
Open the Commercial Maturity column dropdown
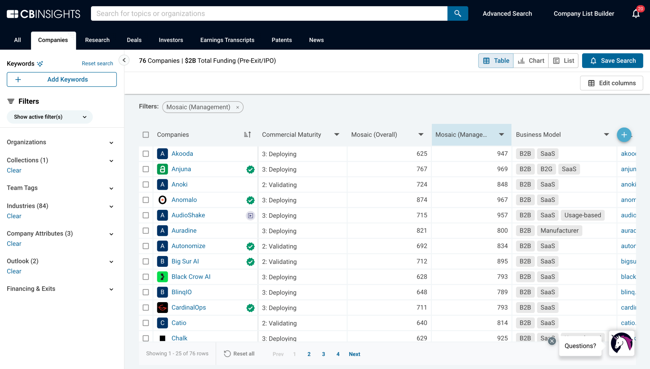[337, 135]
